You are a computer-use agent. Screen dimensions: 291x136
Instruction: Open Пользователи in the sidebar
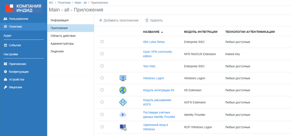pyautogui.click(x=18, y=19)
